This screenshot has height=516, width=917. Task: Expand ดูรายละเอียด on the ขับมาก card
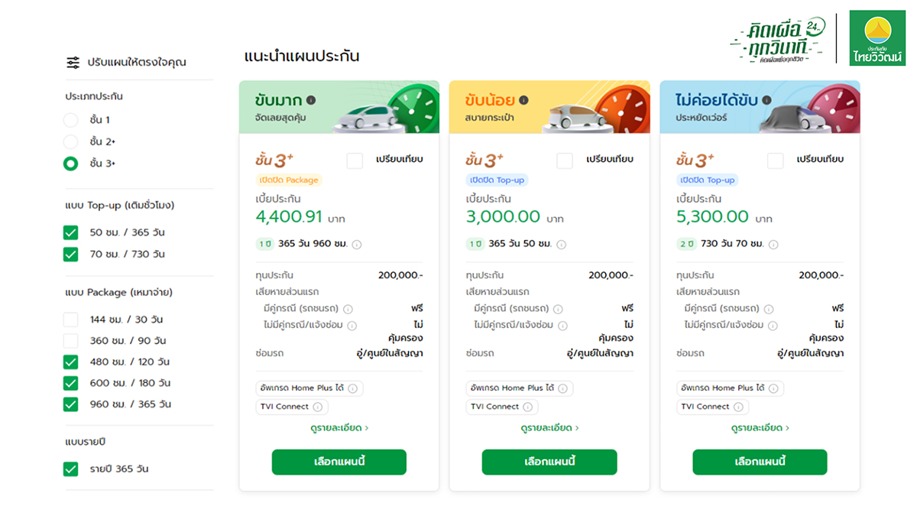click(339, 428)
